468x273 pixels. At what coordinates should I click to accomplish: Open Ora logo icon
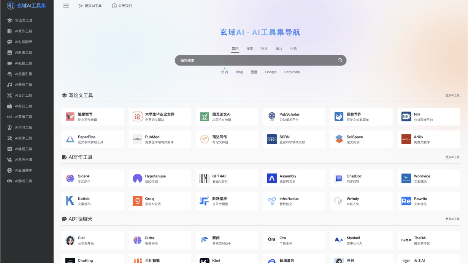point(271,240)
